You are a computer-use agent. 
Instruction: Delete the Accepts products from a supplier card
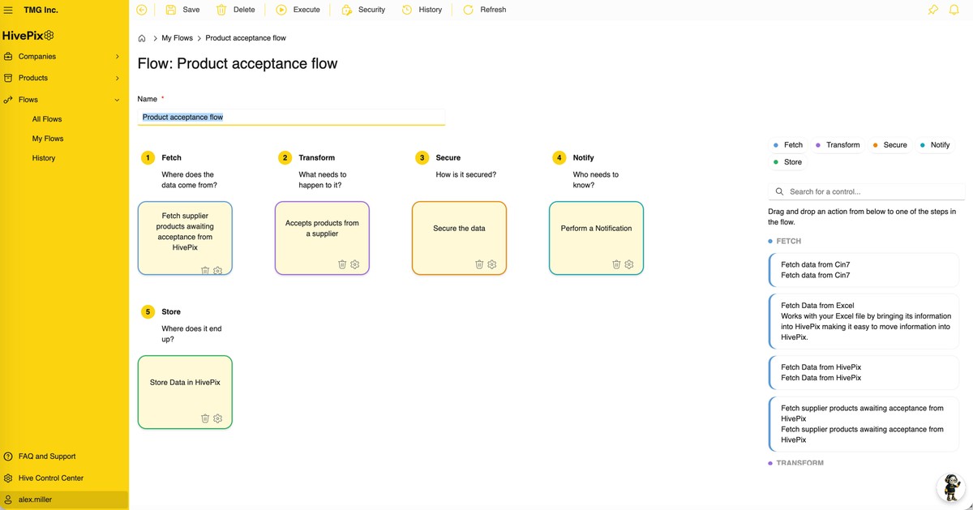pyautogui.click(x=342, y=264)
